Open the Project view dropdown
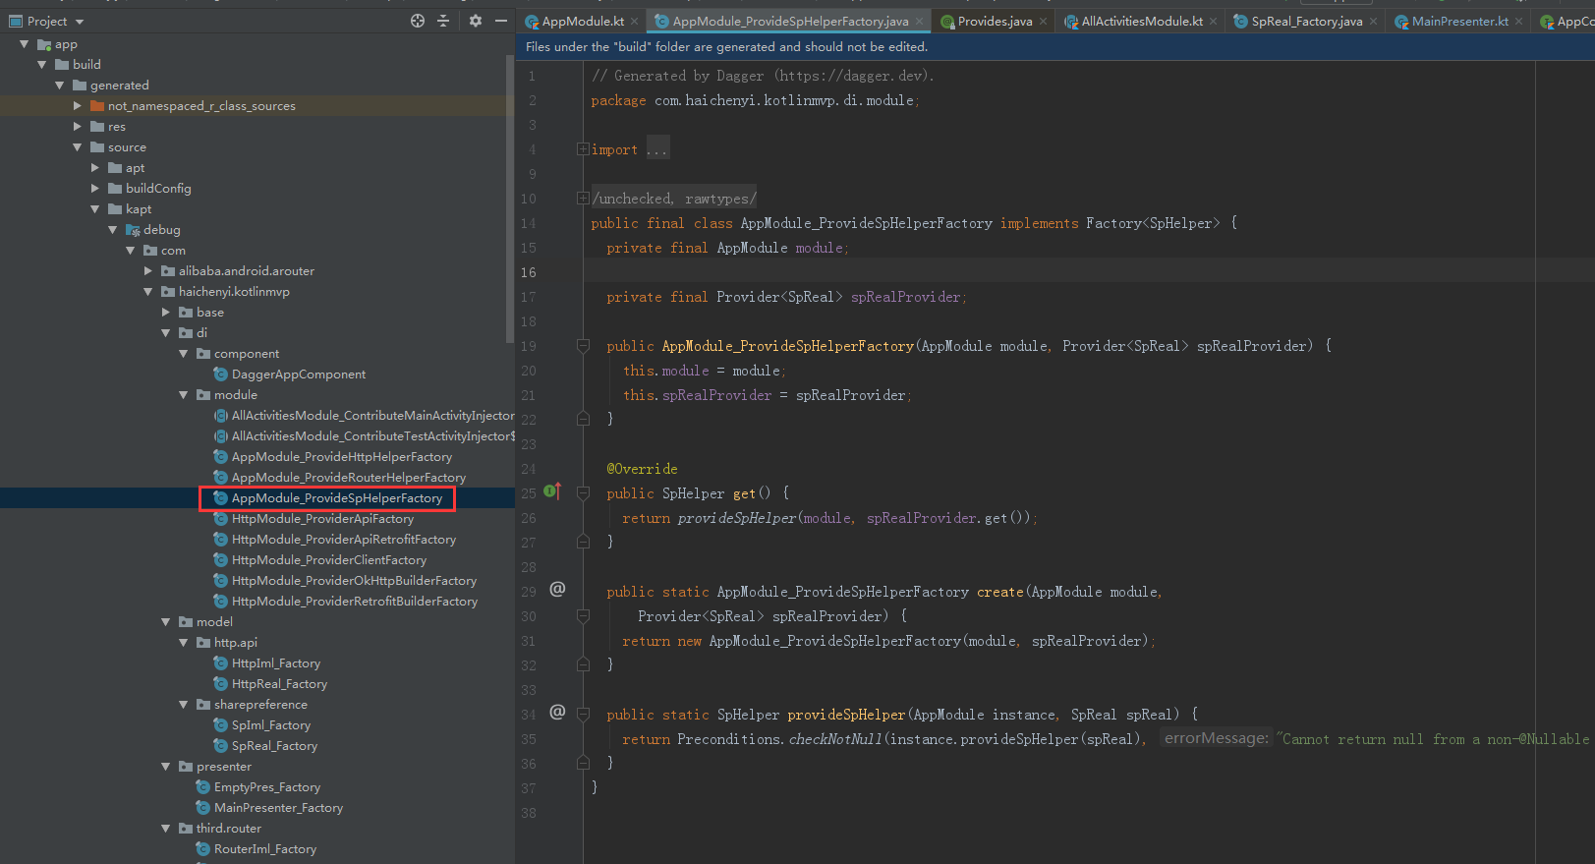 pos(47,21)
